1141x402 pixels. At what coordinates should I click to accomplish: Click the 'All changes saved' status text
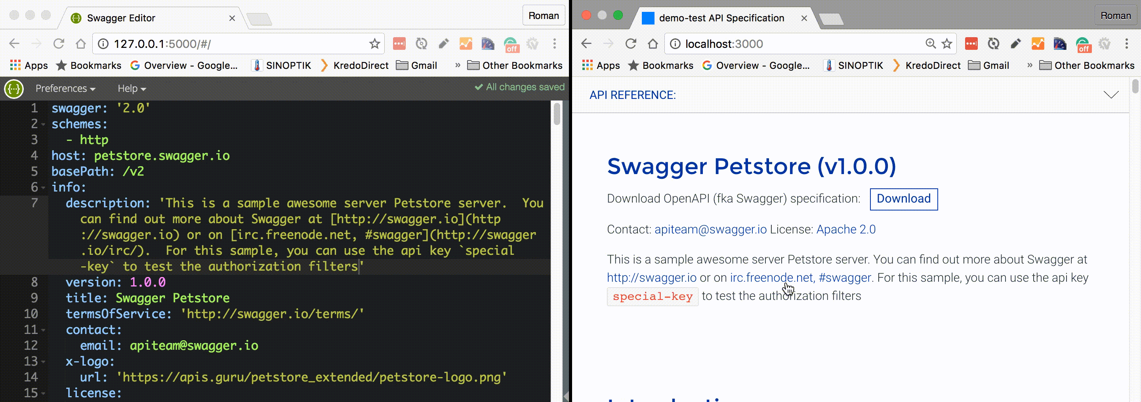[x=520, y=87]
